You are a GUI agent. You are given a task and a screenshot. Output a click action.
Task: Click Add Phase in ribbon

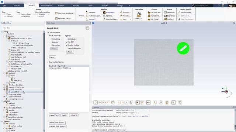[x=154, y=19]
